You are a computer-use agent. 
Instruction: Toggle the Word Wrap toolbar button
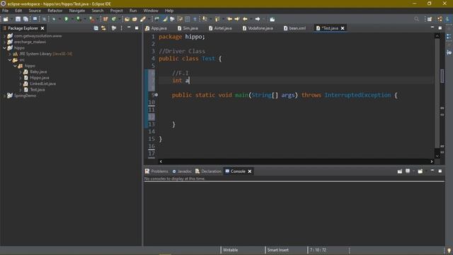coord(180,19)
